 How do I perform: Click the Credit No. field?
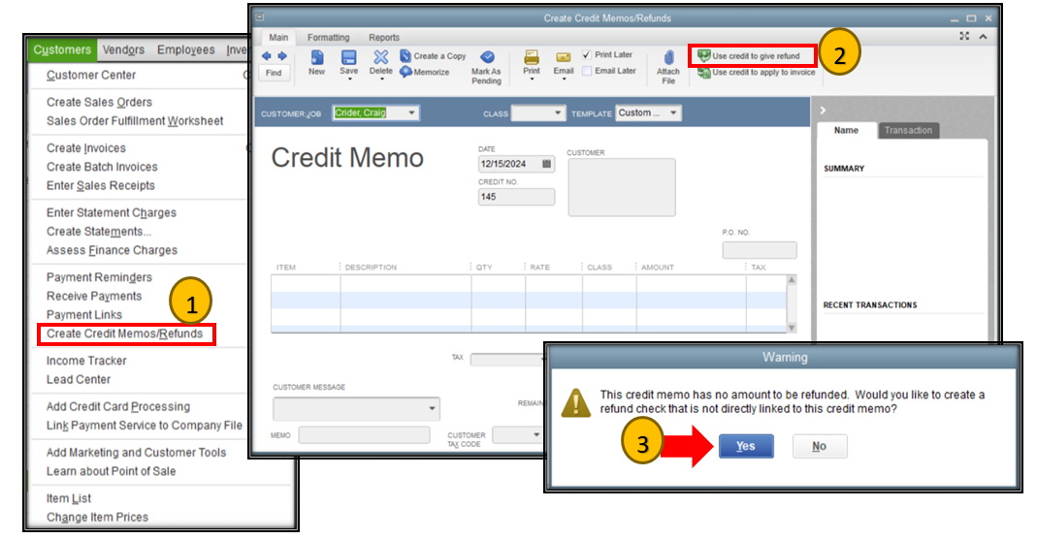tap(516, 197)
